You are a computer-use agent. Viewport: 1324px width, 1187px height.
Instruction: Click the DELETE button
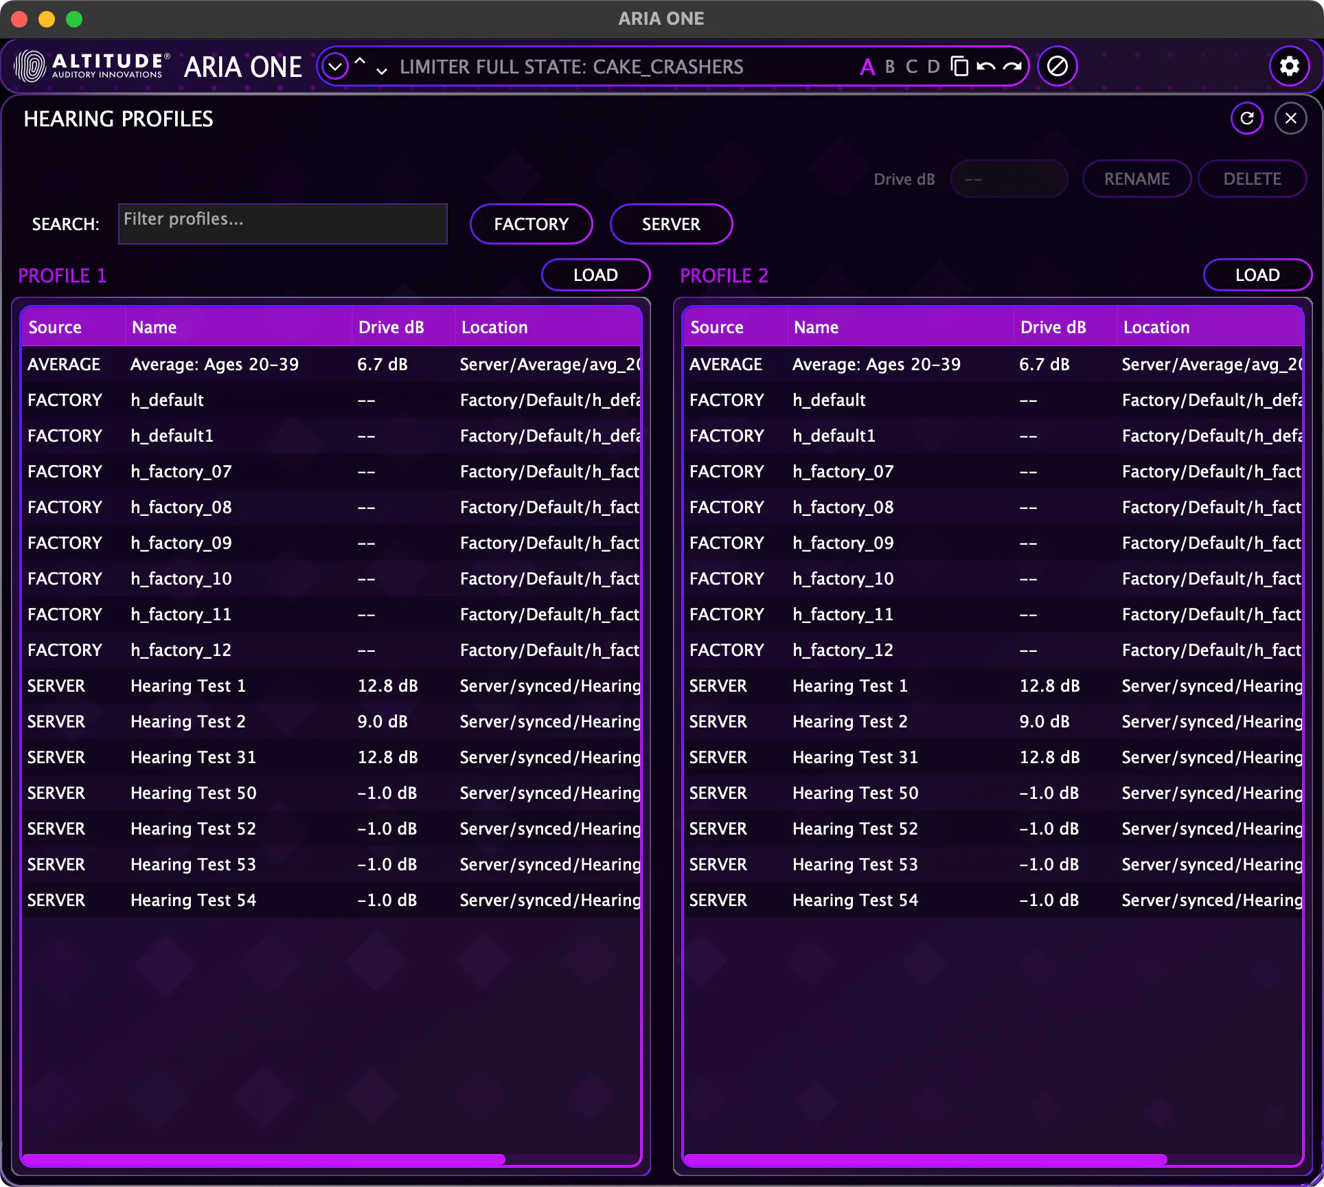1253,179
